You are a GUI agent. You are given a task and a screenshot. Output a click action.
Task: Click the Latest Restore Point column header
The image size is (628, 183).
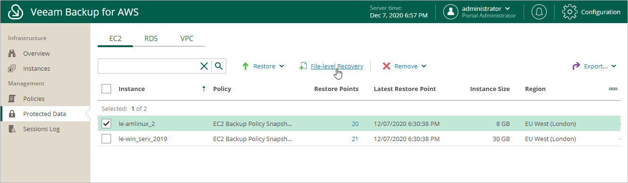point(404,89)
